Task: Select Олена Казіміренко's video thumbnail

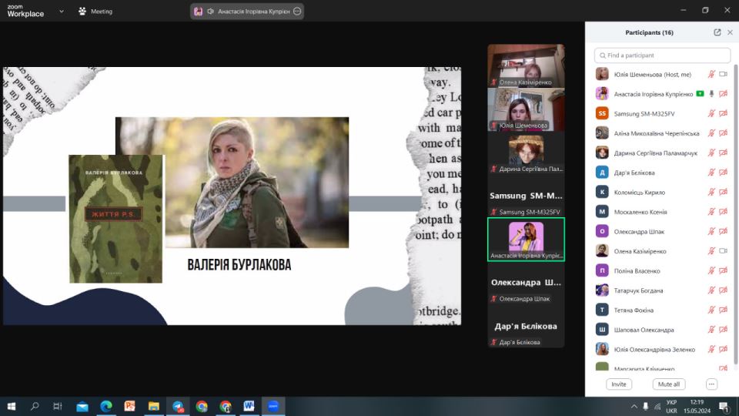Action: [x=526, y=65]
